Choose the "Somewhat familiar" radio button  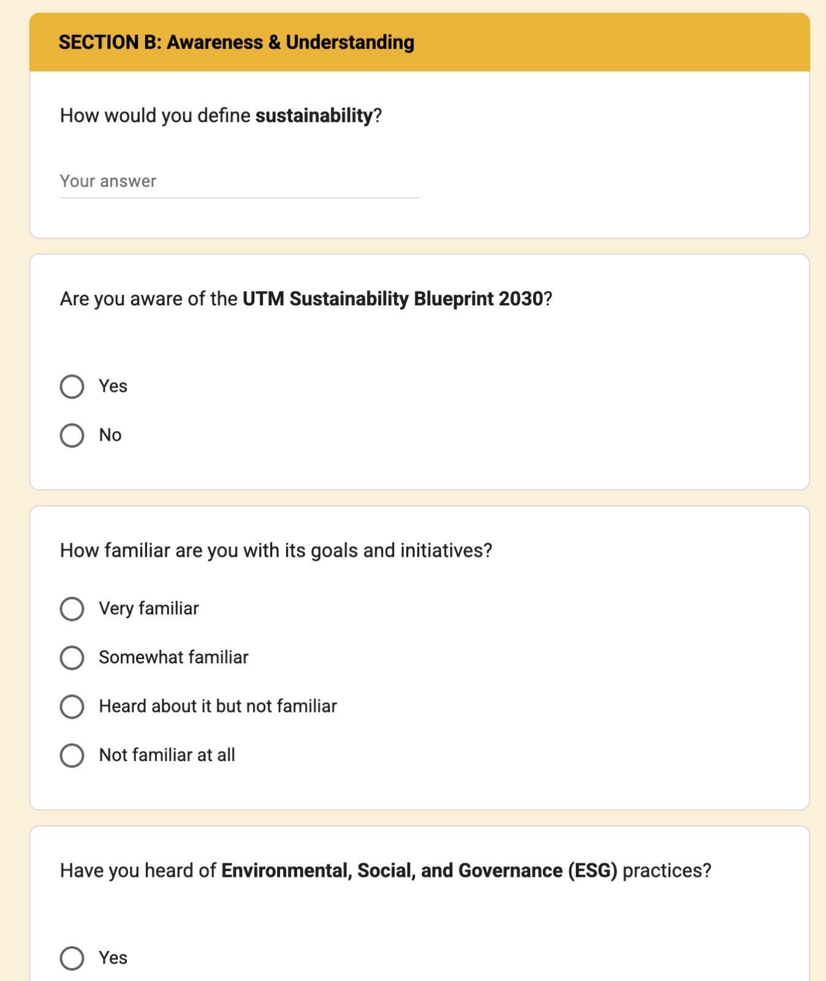click(x=72, y=657)
